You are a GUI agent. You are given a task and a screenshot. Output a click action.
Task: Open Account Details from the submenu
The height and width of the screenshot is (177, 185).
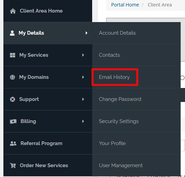pyautogui.click(x=117, y=33)
